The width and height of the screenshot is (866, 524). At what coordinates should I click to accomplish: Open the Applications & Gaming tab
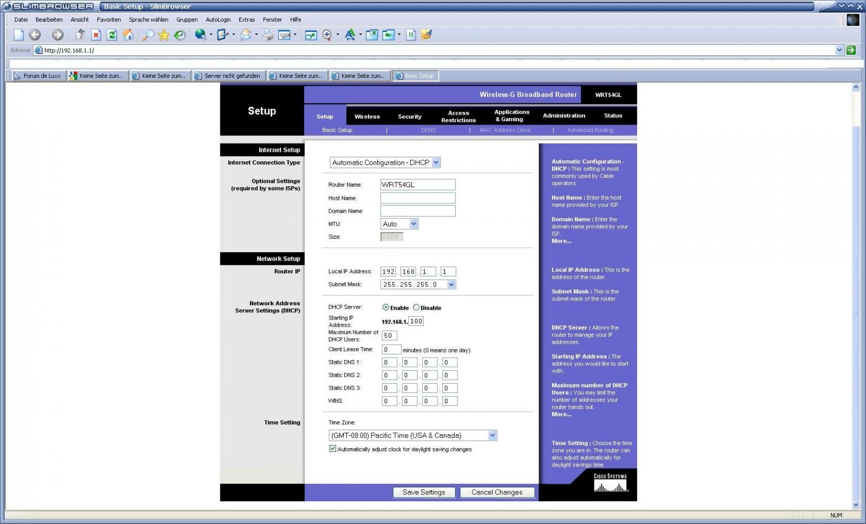(x=511, y=115)
